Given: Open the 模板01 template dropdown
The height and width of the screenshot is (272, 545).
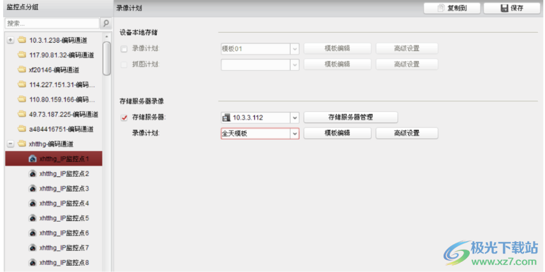Looking at the screenshot, I should (x=294, y=49).
